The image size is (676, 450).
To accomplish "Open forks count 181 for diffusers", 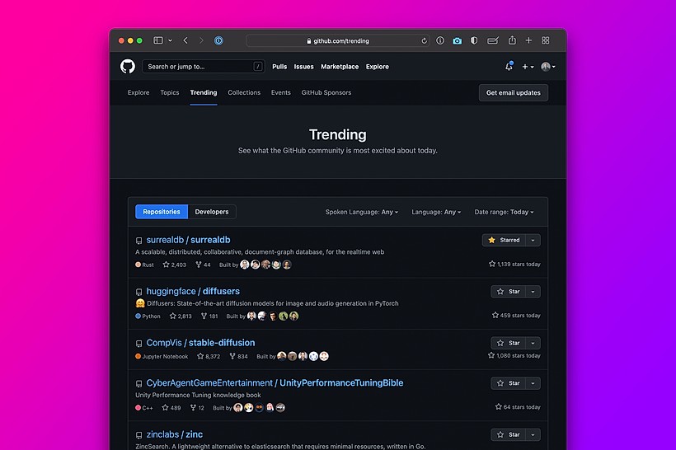I will [209, 316].
